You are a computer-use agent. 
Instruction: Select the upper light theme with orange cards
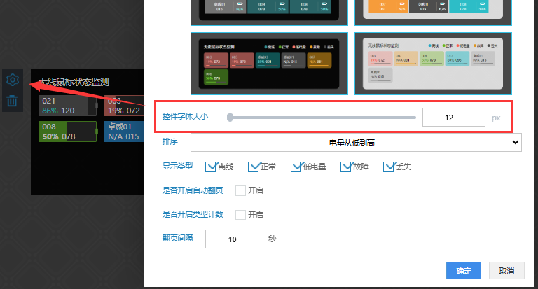tap(433, 13)
